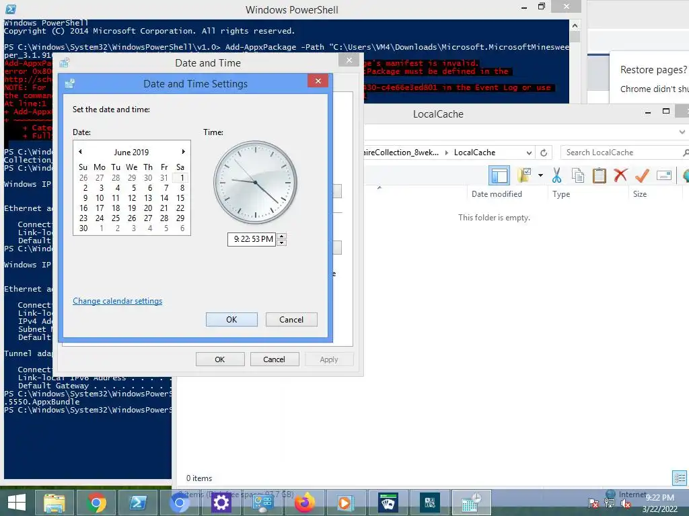Sort by Type column header
Image resolution: width=689 pixels, height=516 pixels.
pos(561,194)
